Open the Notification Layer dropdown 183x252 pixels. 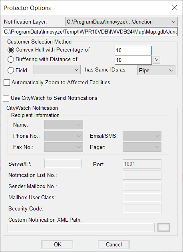tap(121, 22)
